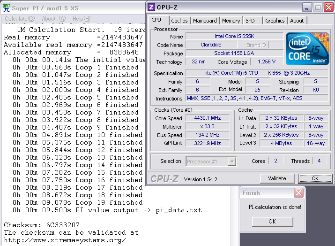
Task: Click the L1 Data 8-way value
Action: click(316, 118)
